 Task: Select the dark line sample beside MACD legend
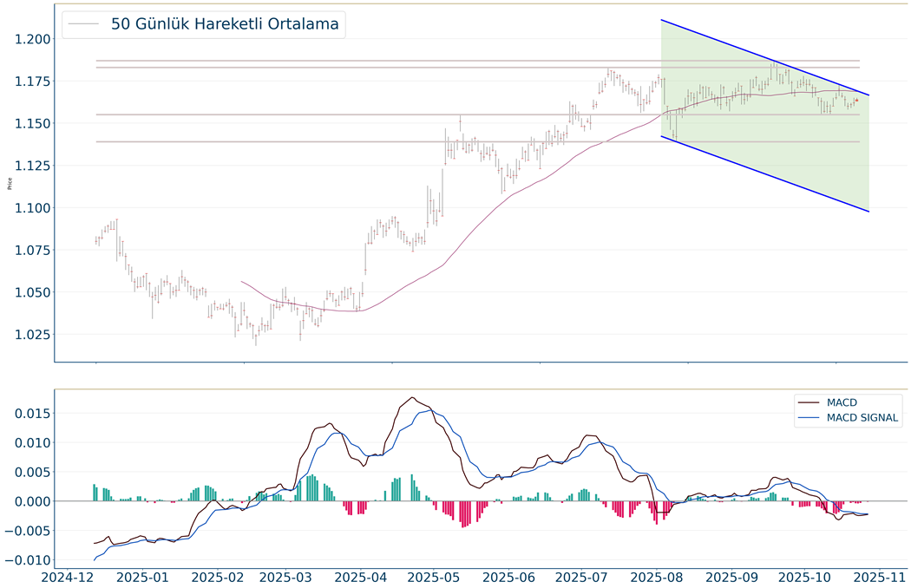point(809,402)
